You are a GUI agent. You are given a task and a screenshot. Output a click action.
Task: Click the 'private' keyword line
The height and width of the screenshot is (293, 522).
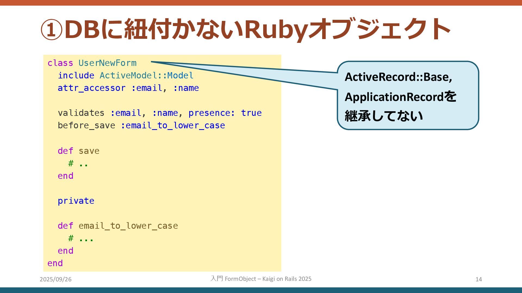click(76, 201)
